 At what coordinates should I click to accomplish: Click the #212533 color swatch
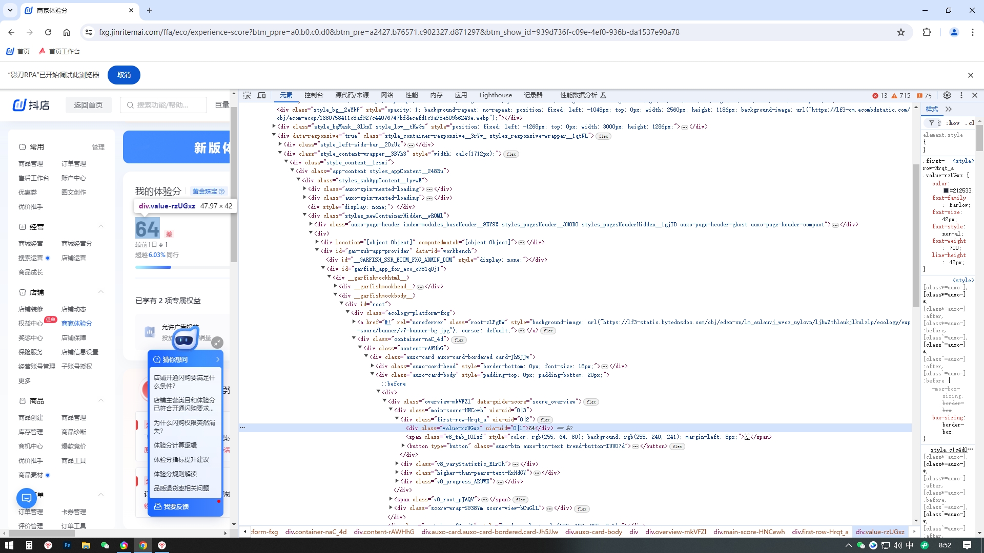(x=946, y=190)
